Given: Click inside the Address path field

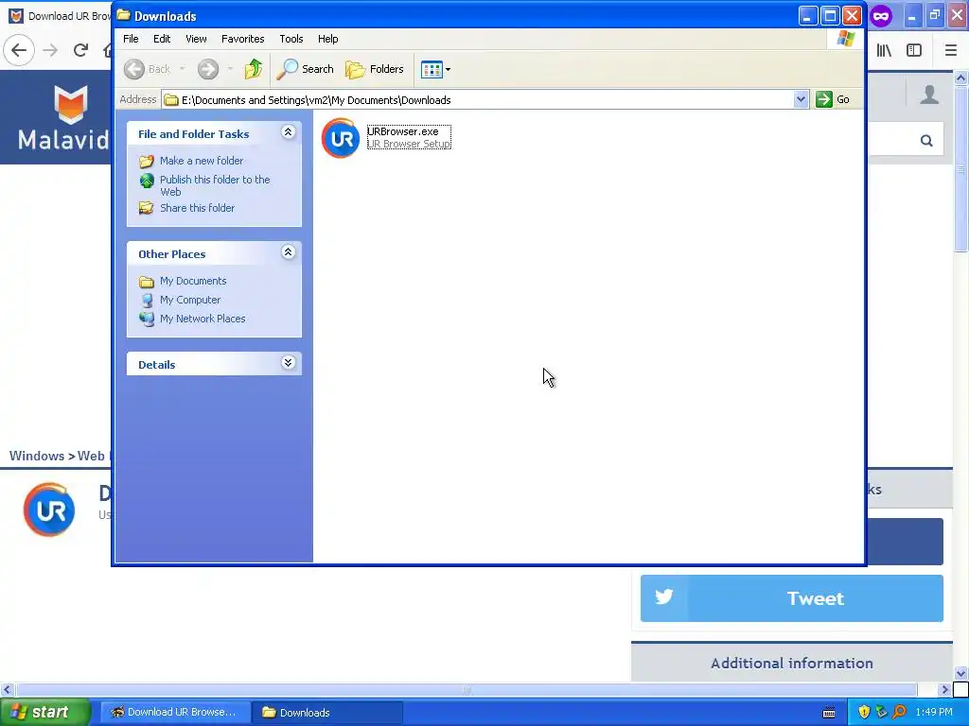Looking at the screenshot, I should coord(478,100).
